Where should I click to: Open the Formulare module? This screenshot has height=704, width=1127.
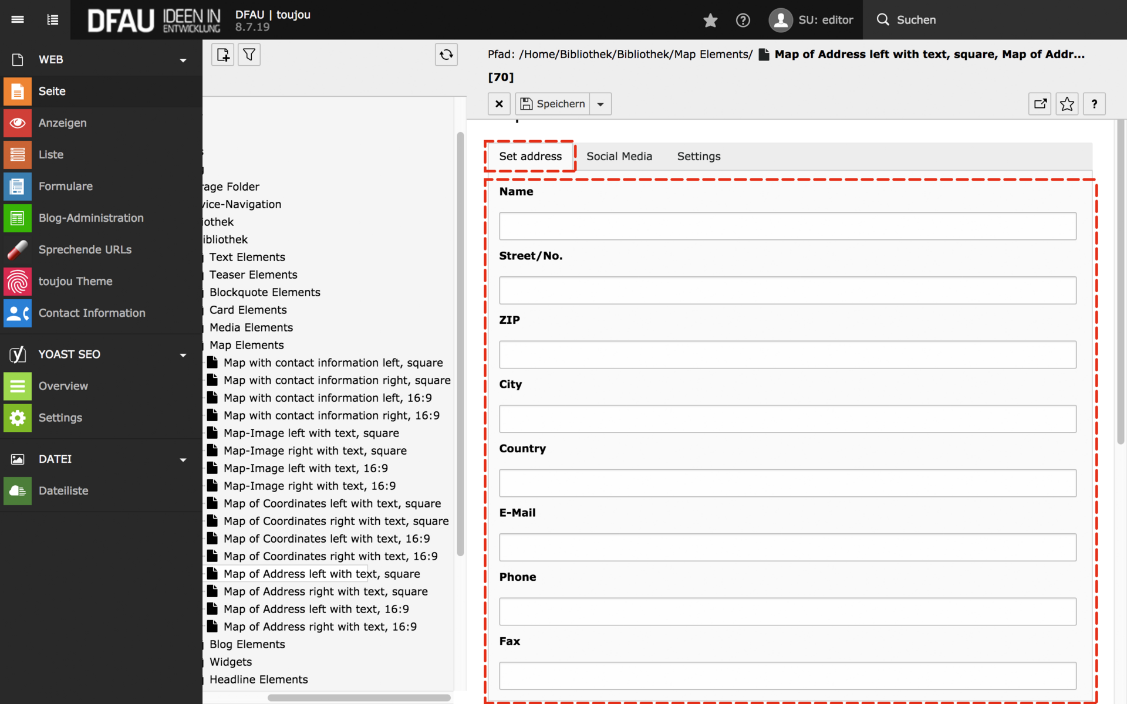click(101, 186)
